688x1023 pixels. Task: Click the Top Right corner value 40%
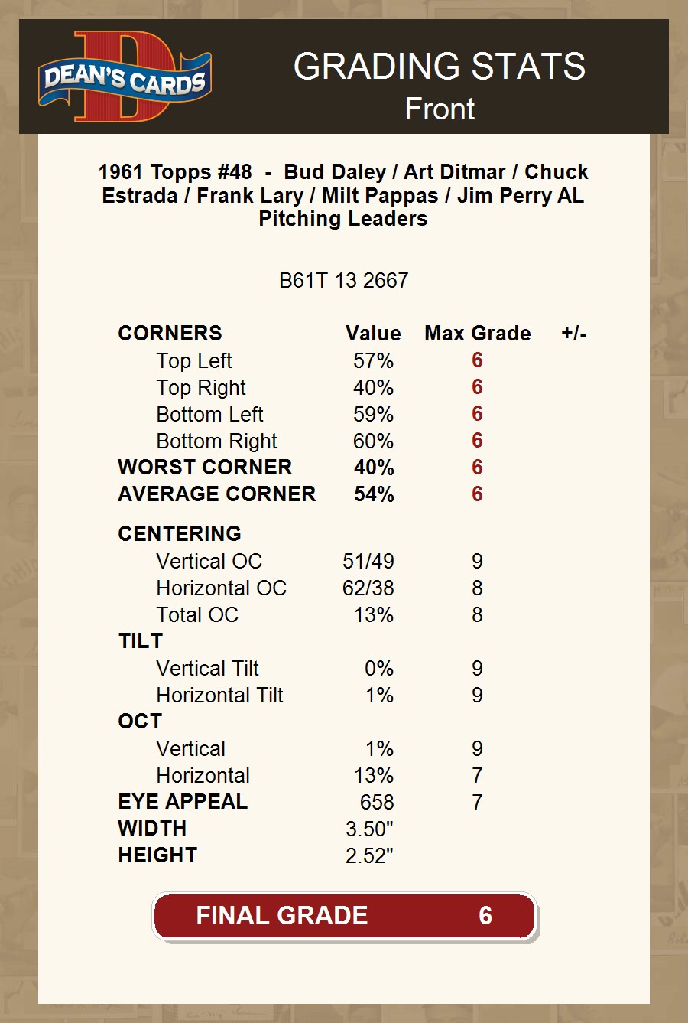pos(373,388)
